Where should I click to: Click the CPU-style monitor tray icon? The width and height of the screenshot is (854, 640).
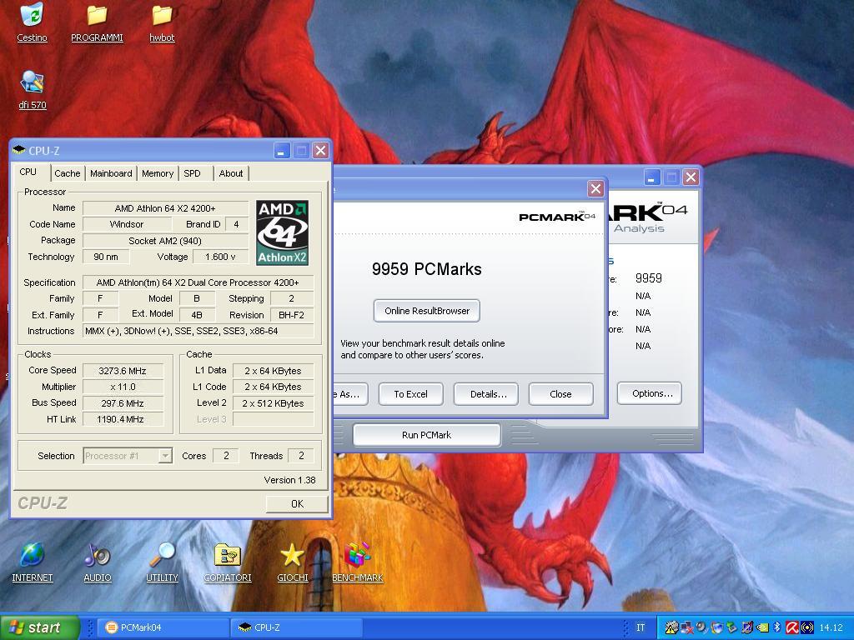747,627
